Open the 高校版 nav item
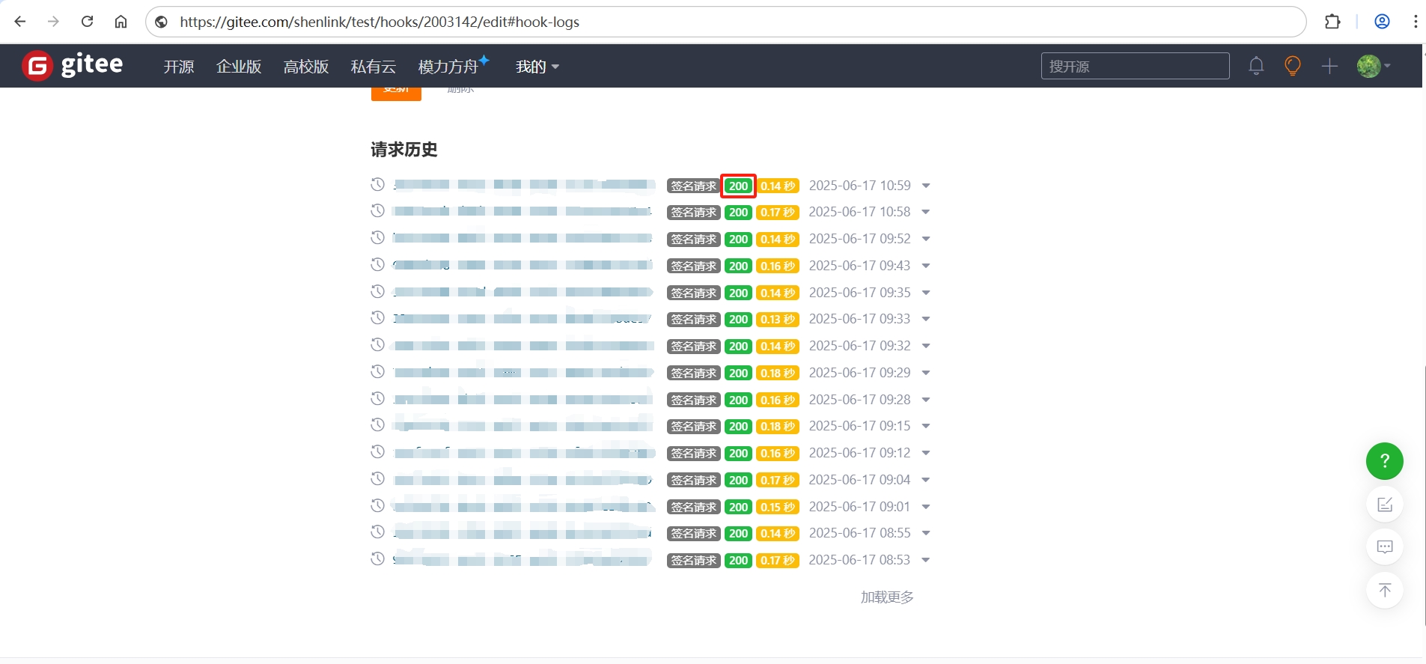 (306, 67)
